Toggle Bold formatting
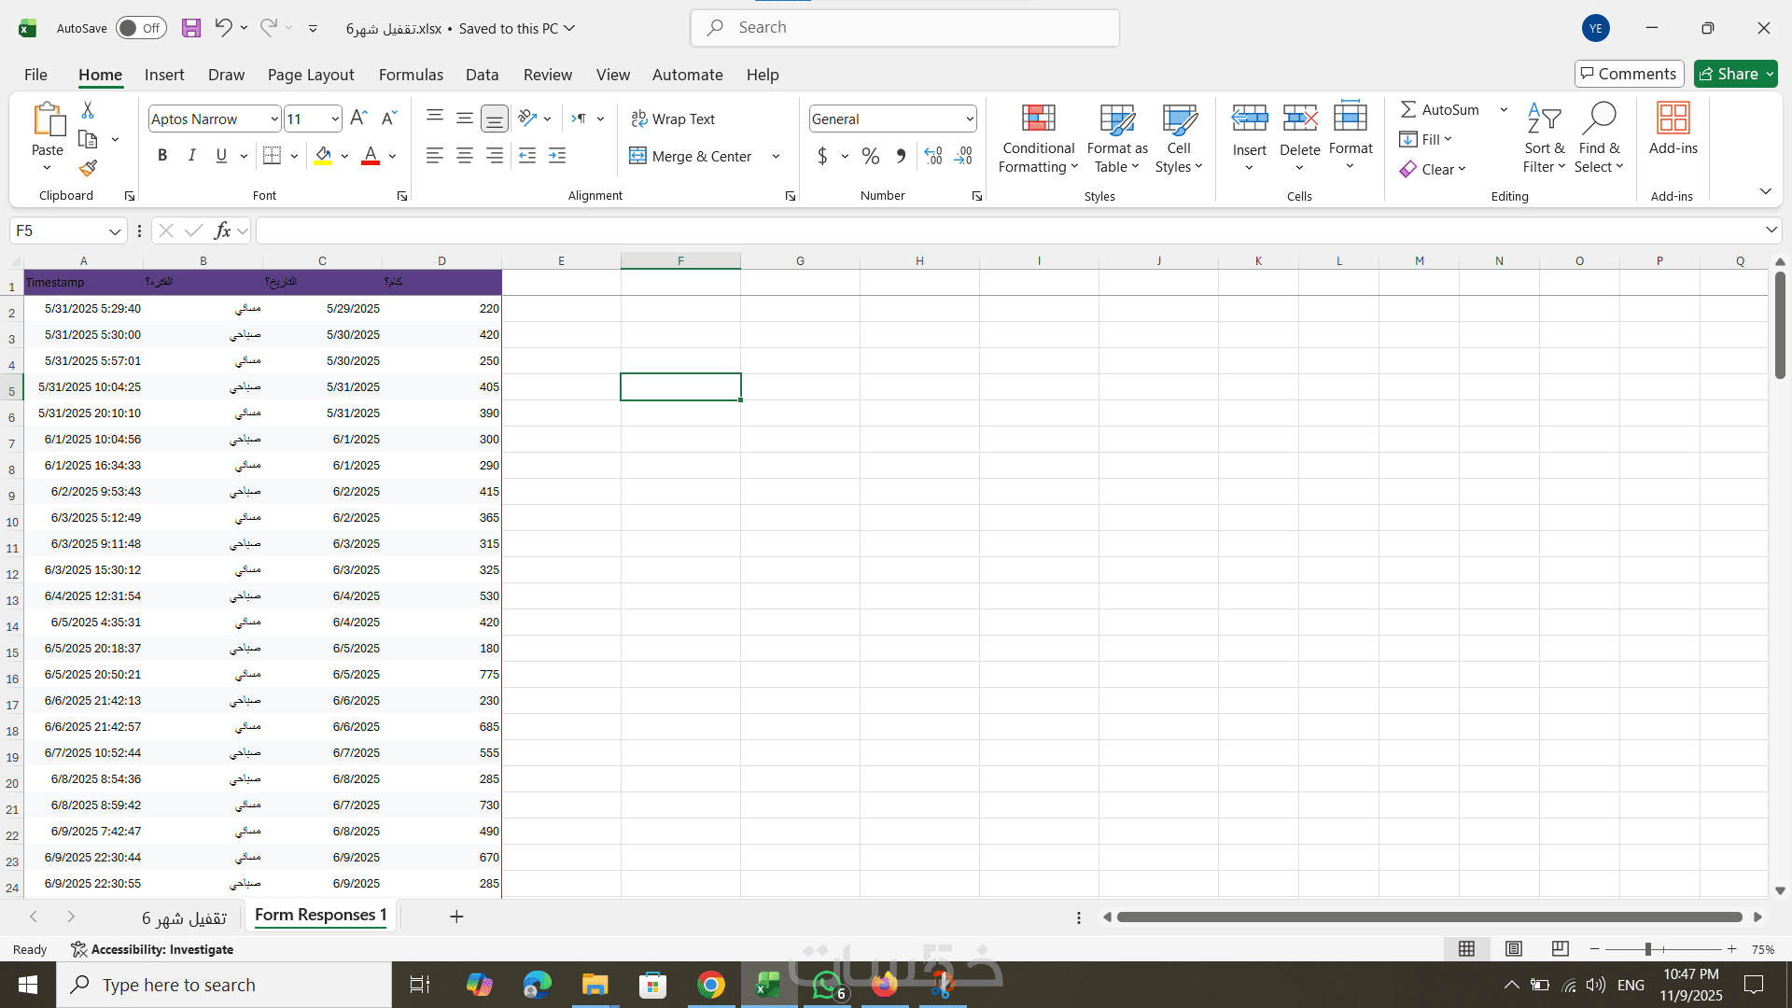The image size is (1792, 1008). (x=162, y=156)
